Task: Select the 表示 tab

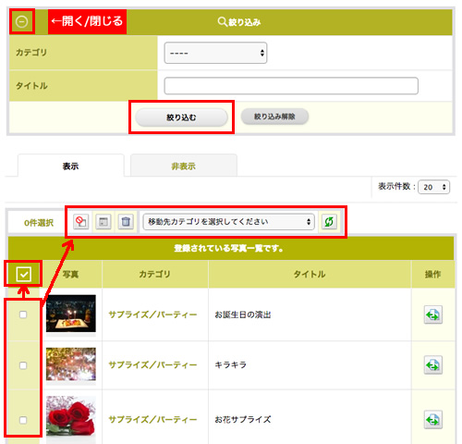Action: (x=71, y=166)
